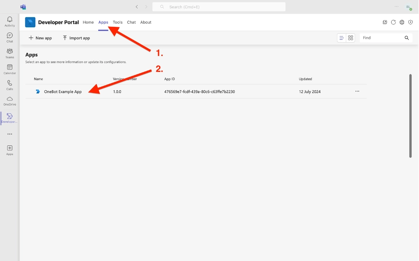
Task: Open the Home tab
Action: point(88,22)
